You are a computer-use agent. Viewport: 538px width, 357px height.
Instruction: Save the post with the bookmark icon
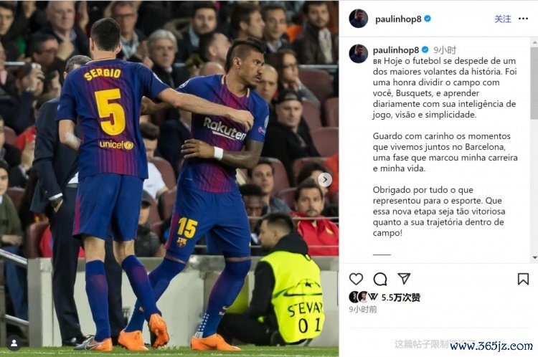tap(523, 279)
